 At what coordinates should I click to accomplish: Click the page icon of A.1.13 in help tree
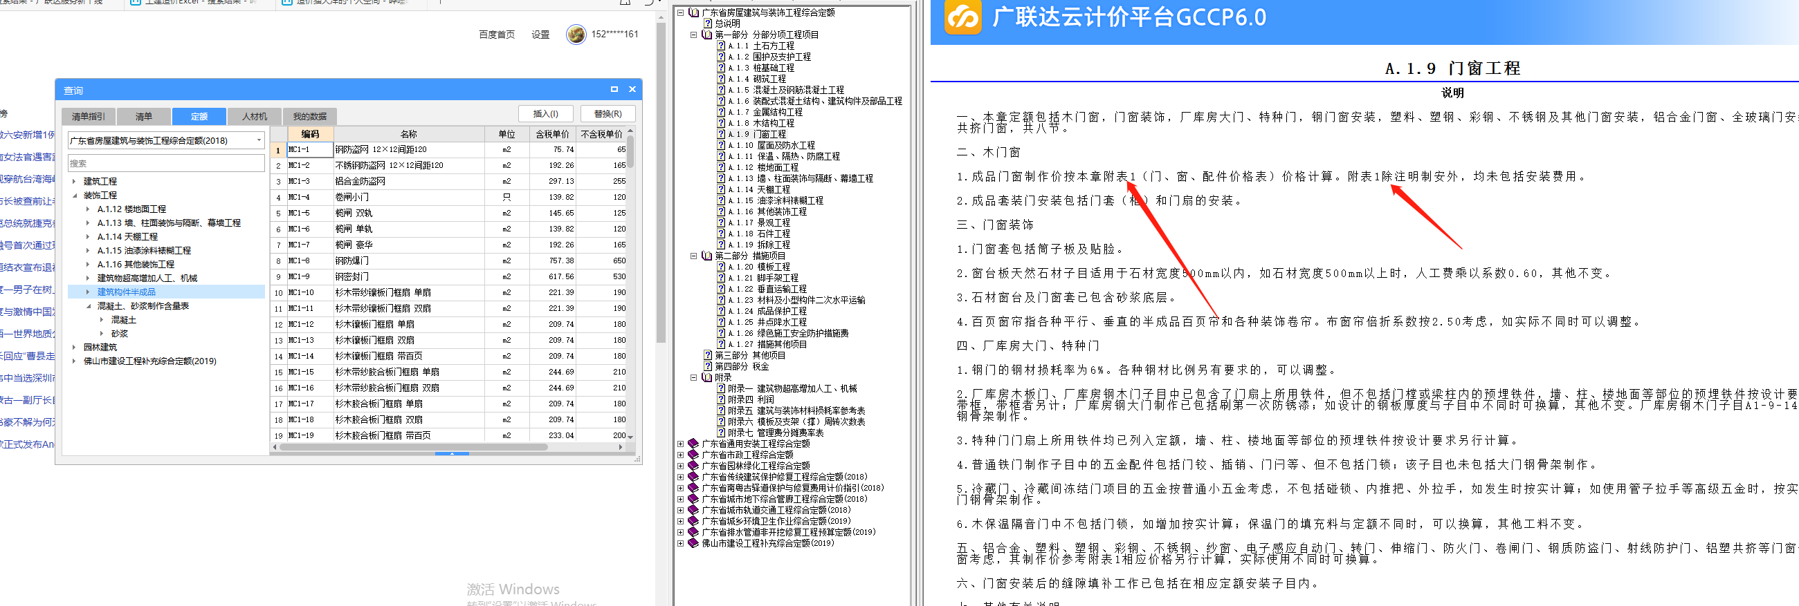coord(721,178)
